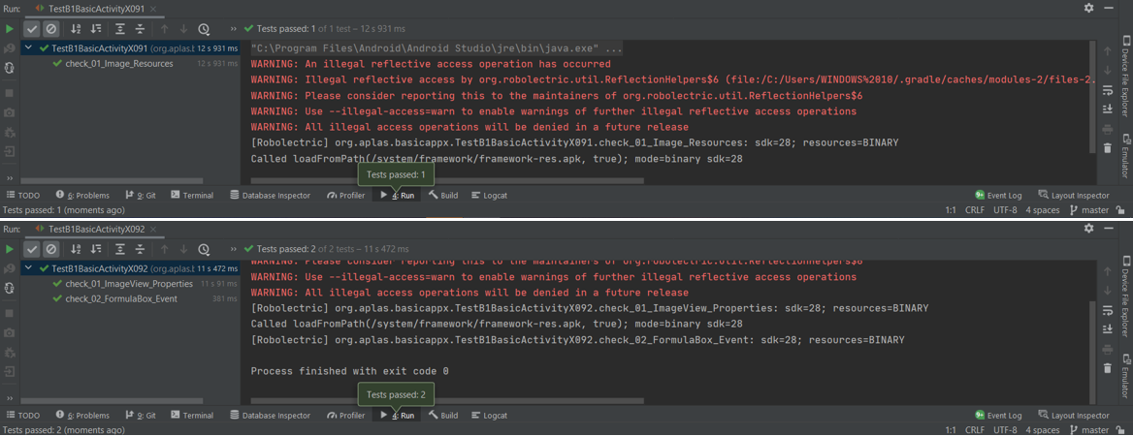Switch to Logcat tab in the lower tool bar
The height and width of the screenshot is (436, 1133).
(489, 416)
